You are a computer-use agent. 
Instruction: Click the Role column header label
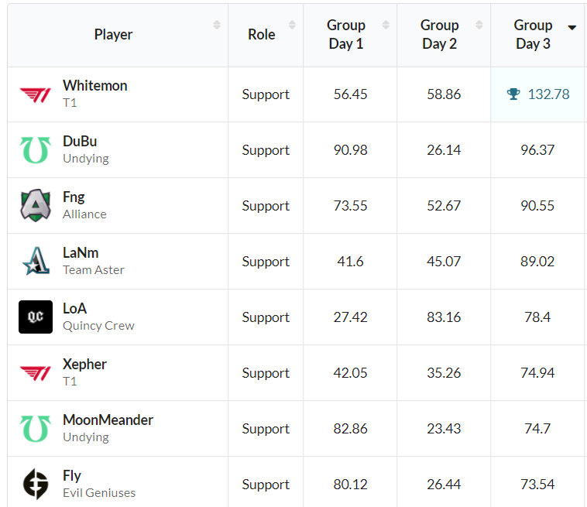(x=262, y=35)
